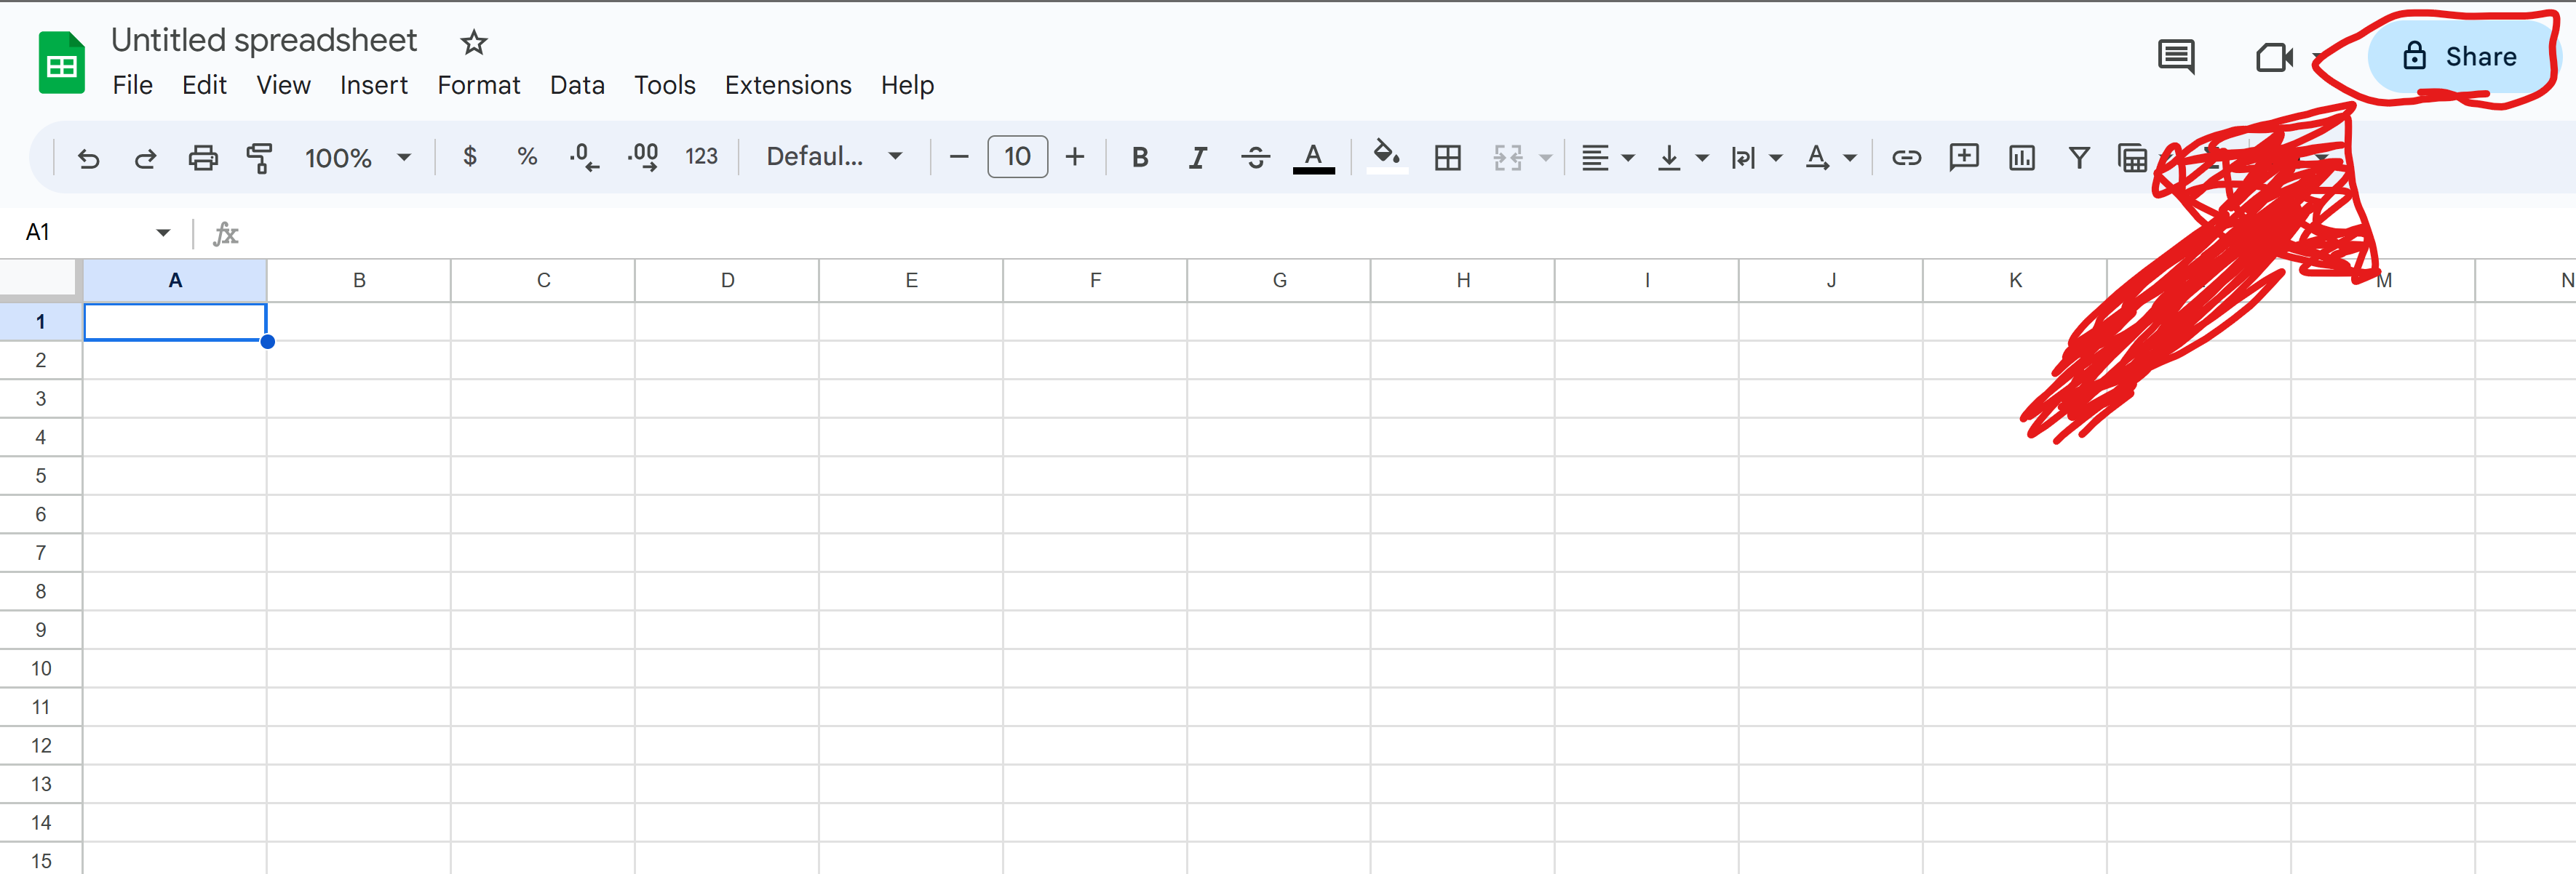Click the Create a filter funnel icon
The width and height of the screenshot is (2576, 874).
click(x=2079, y=158)
